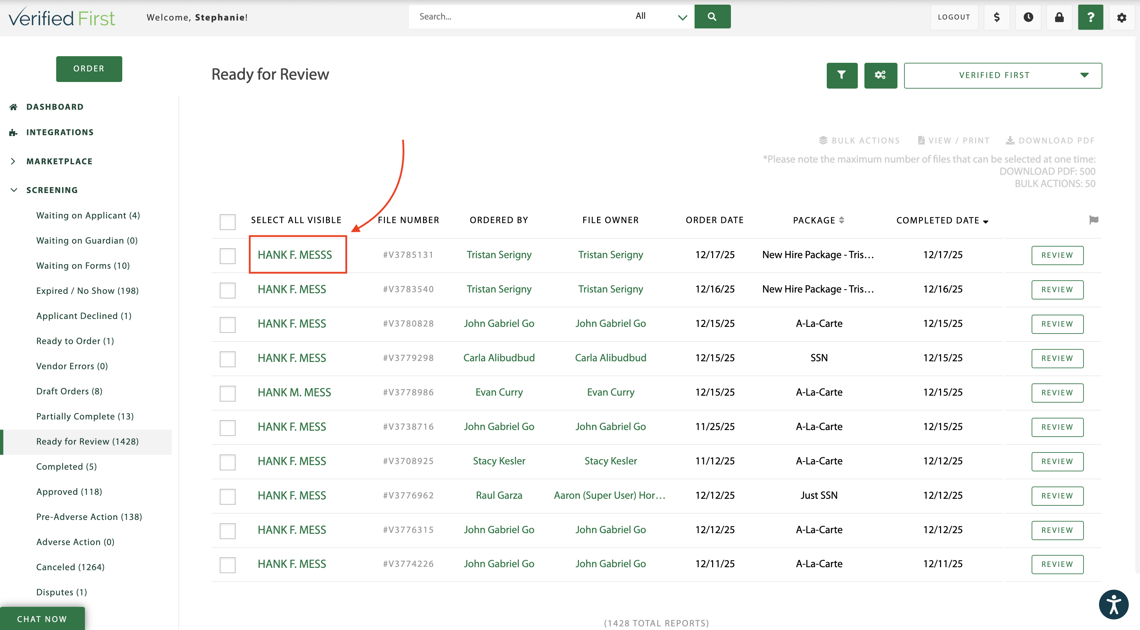Open the billing dollar sign icon
The image size is (1140, 630).
coord(997,17)
